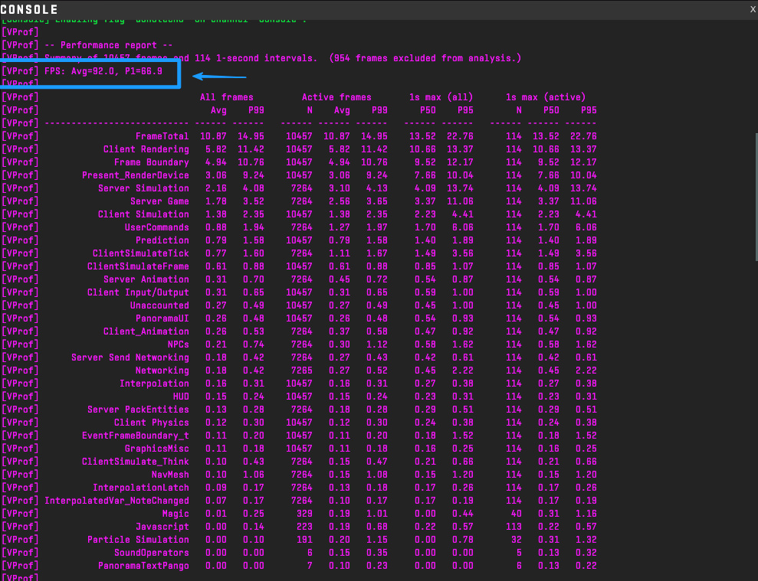Click the value 113 in Javascript row
This screenshot has width=758, height=581.
click(514, 528)
